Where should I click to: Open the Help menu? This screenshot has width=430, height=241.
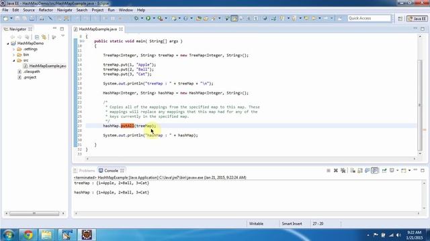pos(141,10)
